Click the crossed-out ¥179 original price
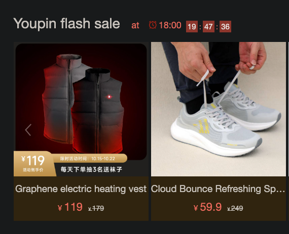 click(96, 208)
